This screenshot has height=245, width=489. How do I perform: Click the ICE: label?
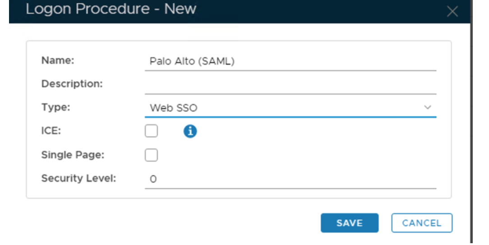pos(51,131)
